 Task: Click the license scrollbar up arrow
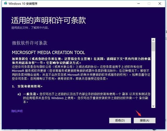click(153, 40)
